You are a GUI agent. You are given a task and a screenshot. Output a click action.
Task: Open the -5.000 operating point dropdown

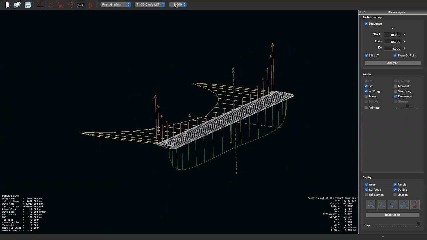pyautogui.click(x=178, y=5)
